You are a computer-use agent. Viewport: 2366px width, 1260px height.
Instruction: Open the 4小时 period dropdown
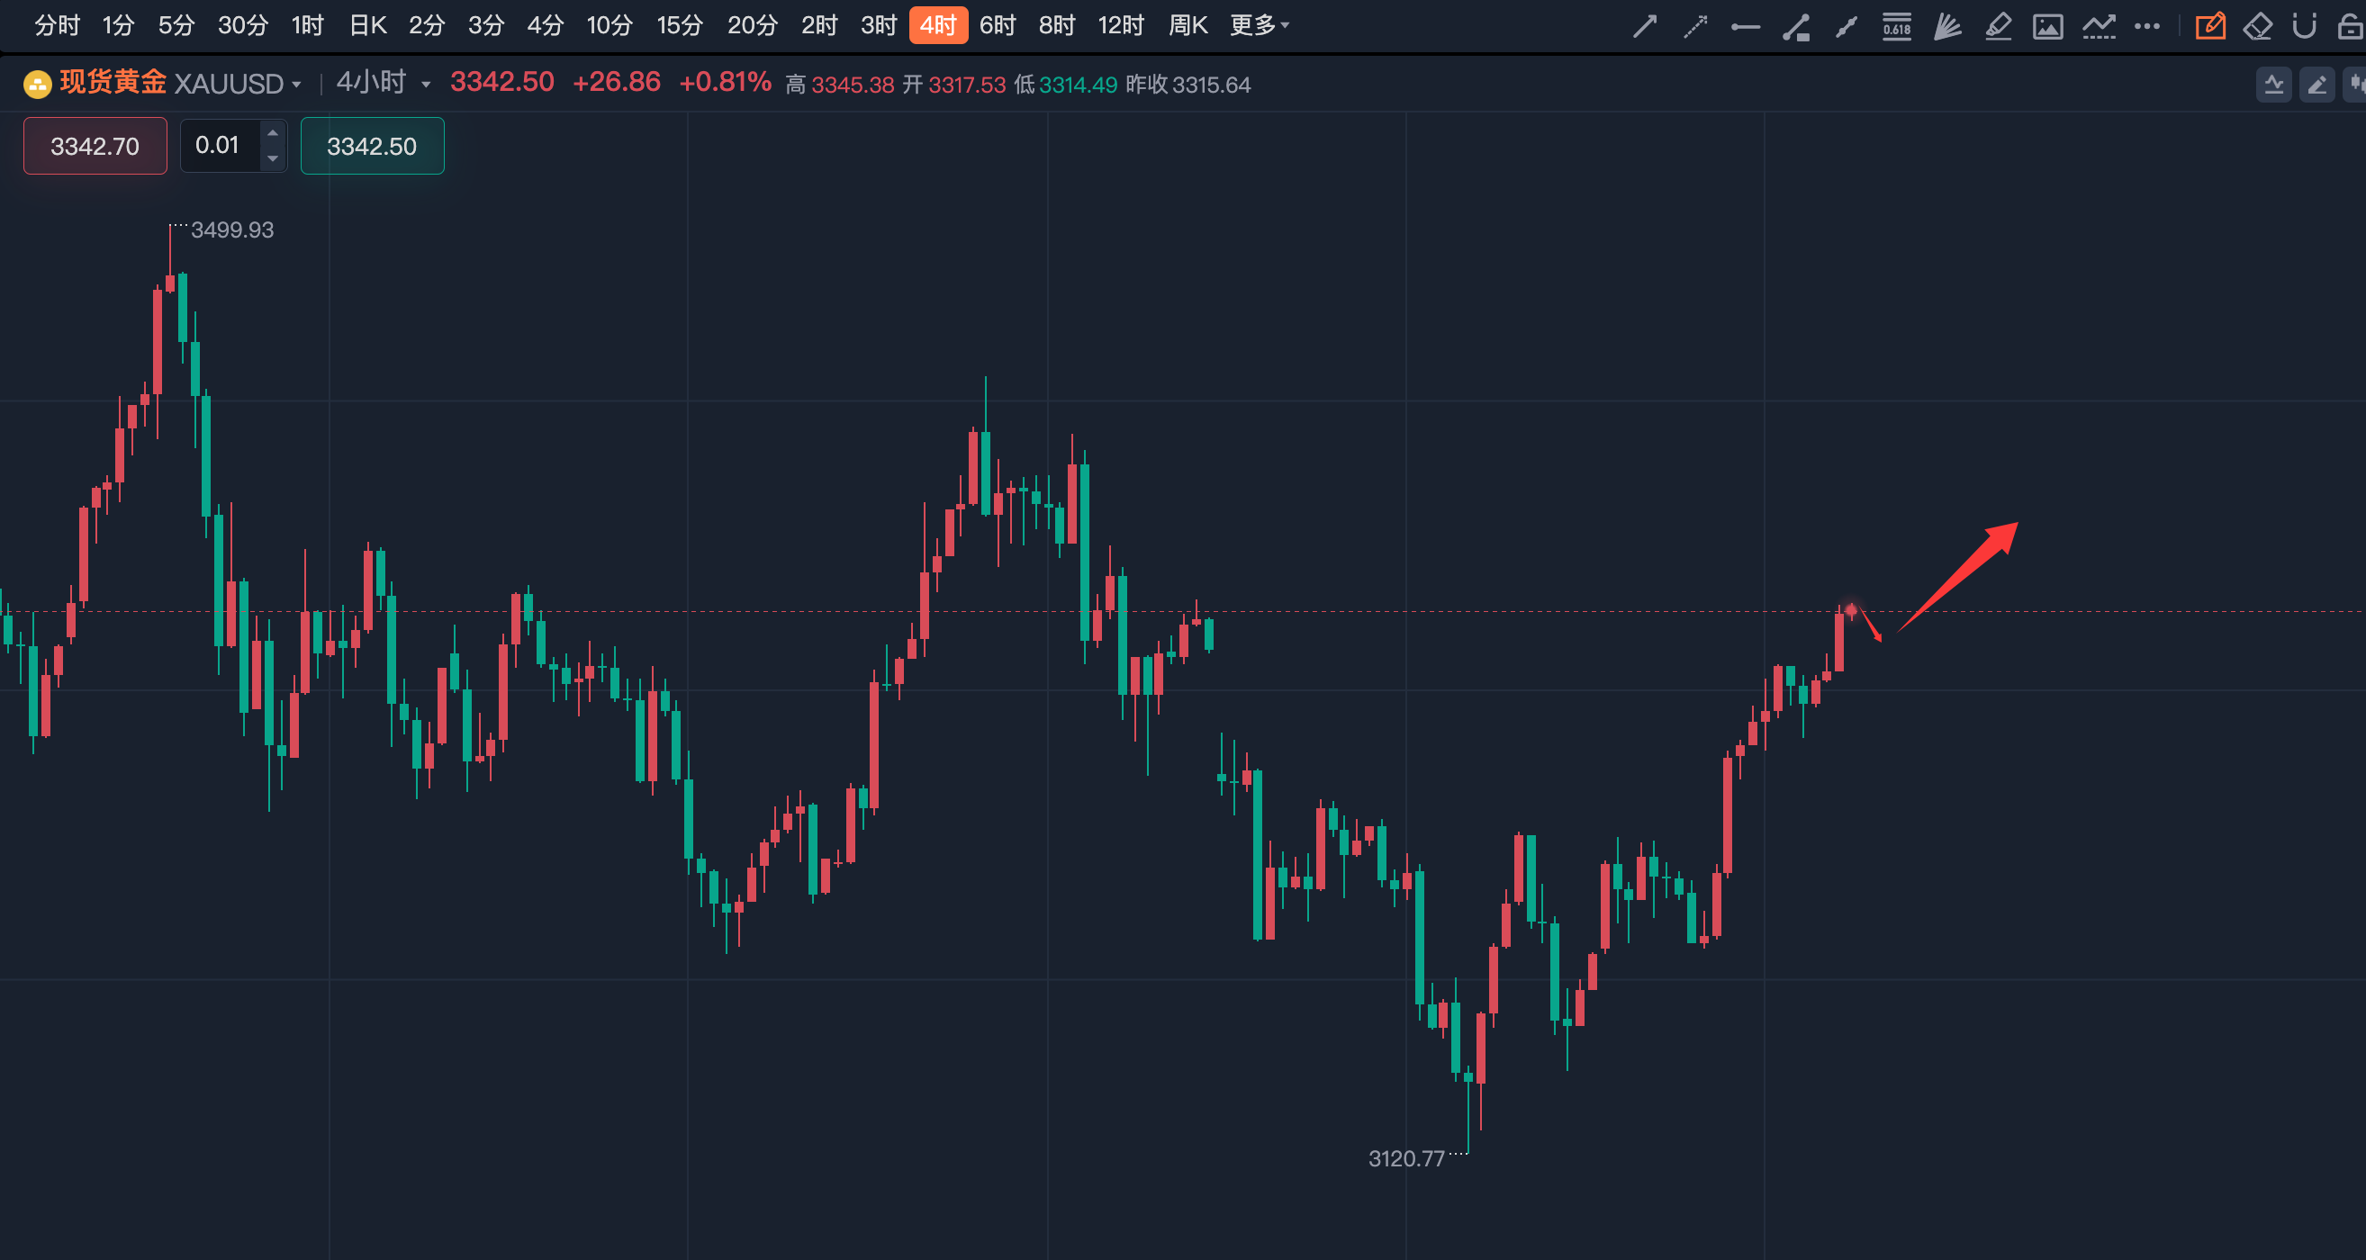coord(425,85)
